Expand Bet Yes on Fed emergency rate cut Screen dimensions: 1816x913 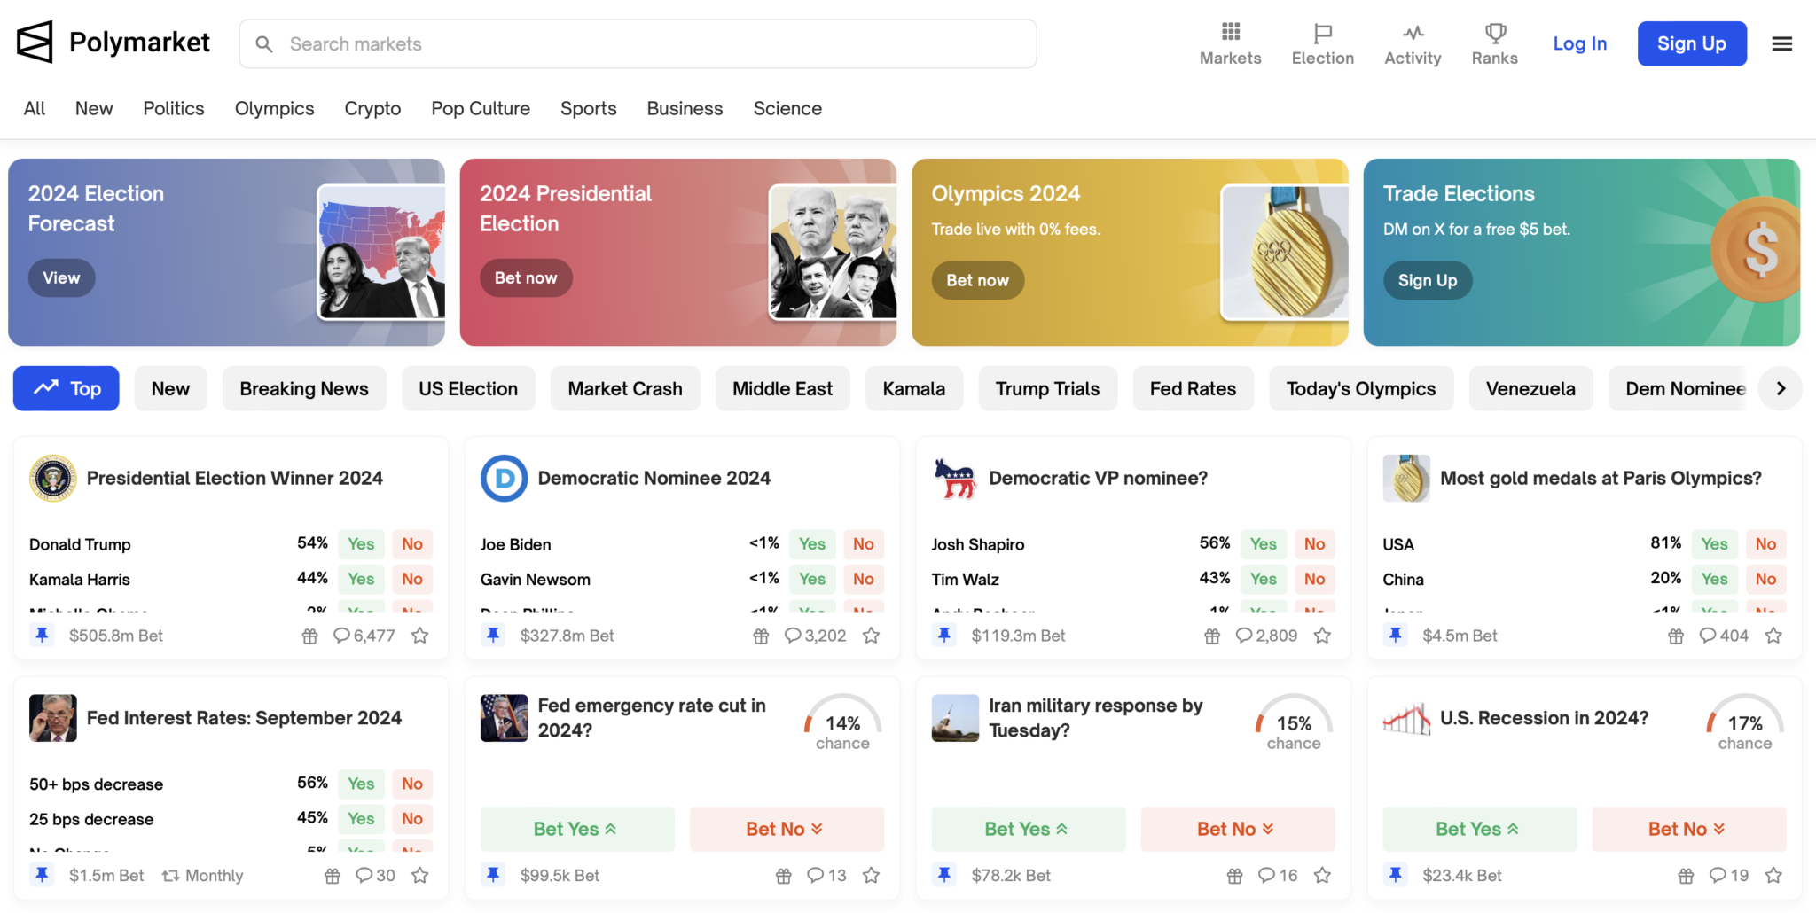pos(577,829)
